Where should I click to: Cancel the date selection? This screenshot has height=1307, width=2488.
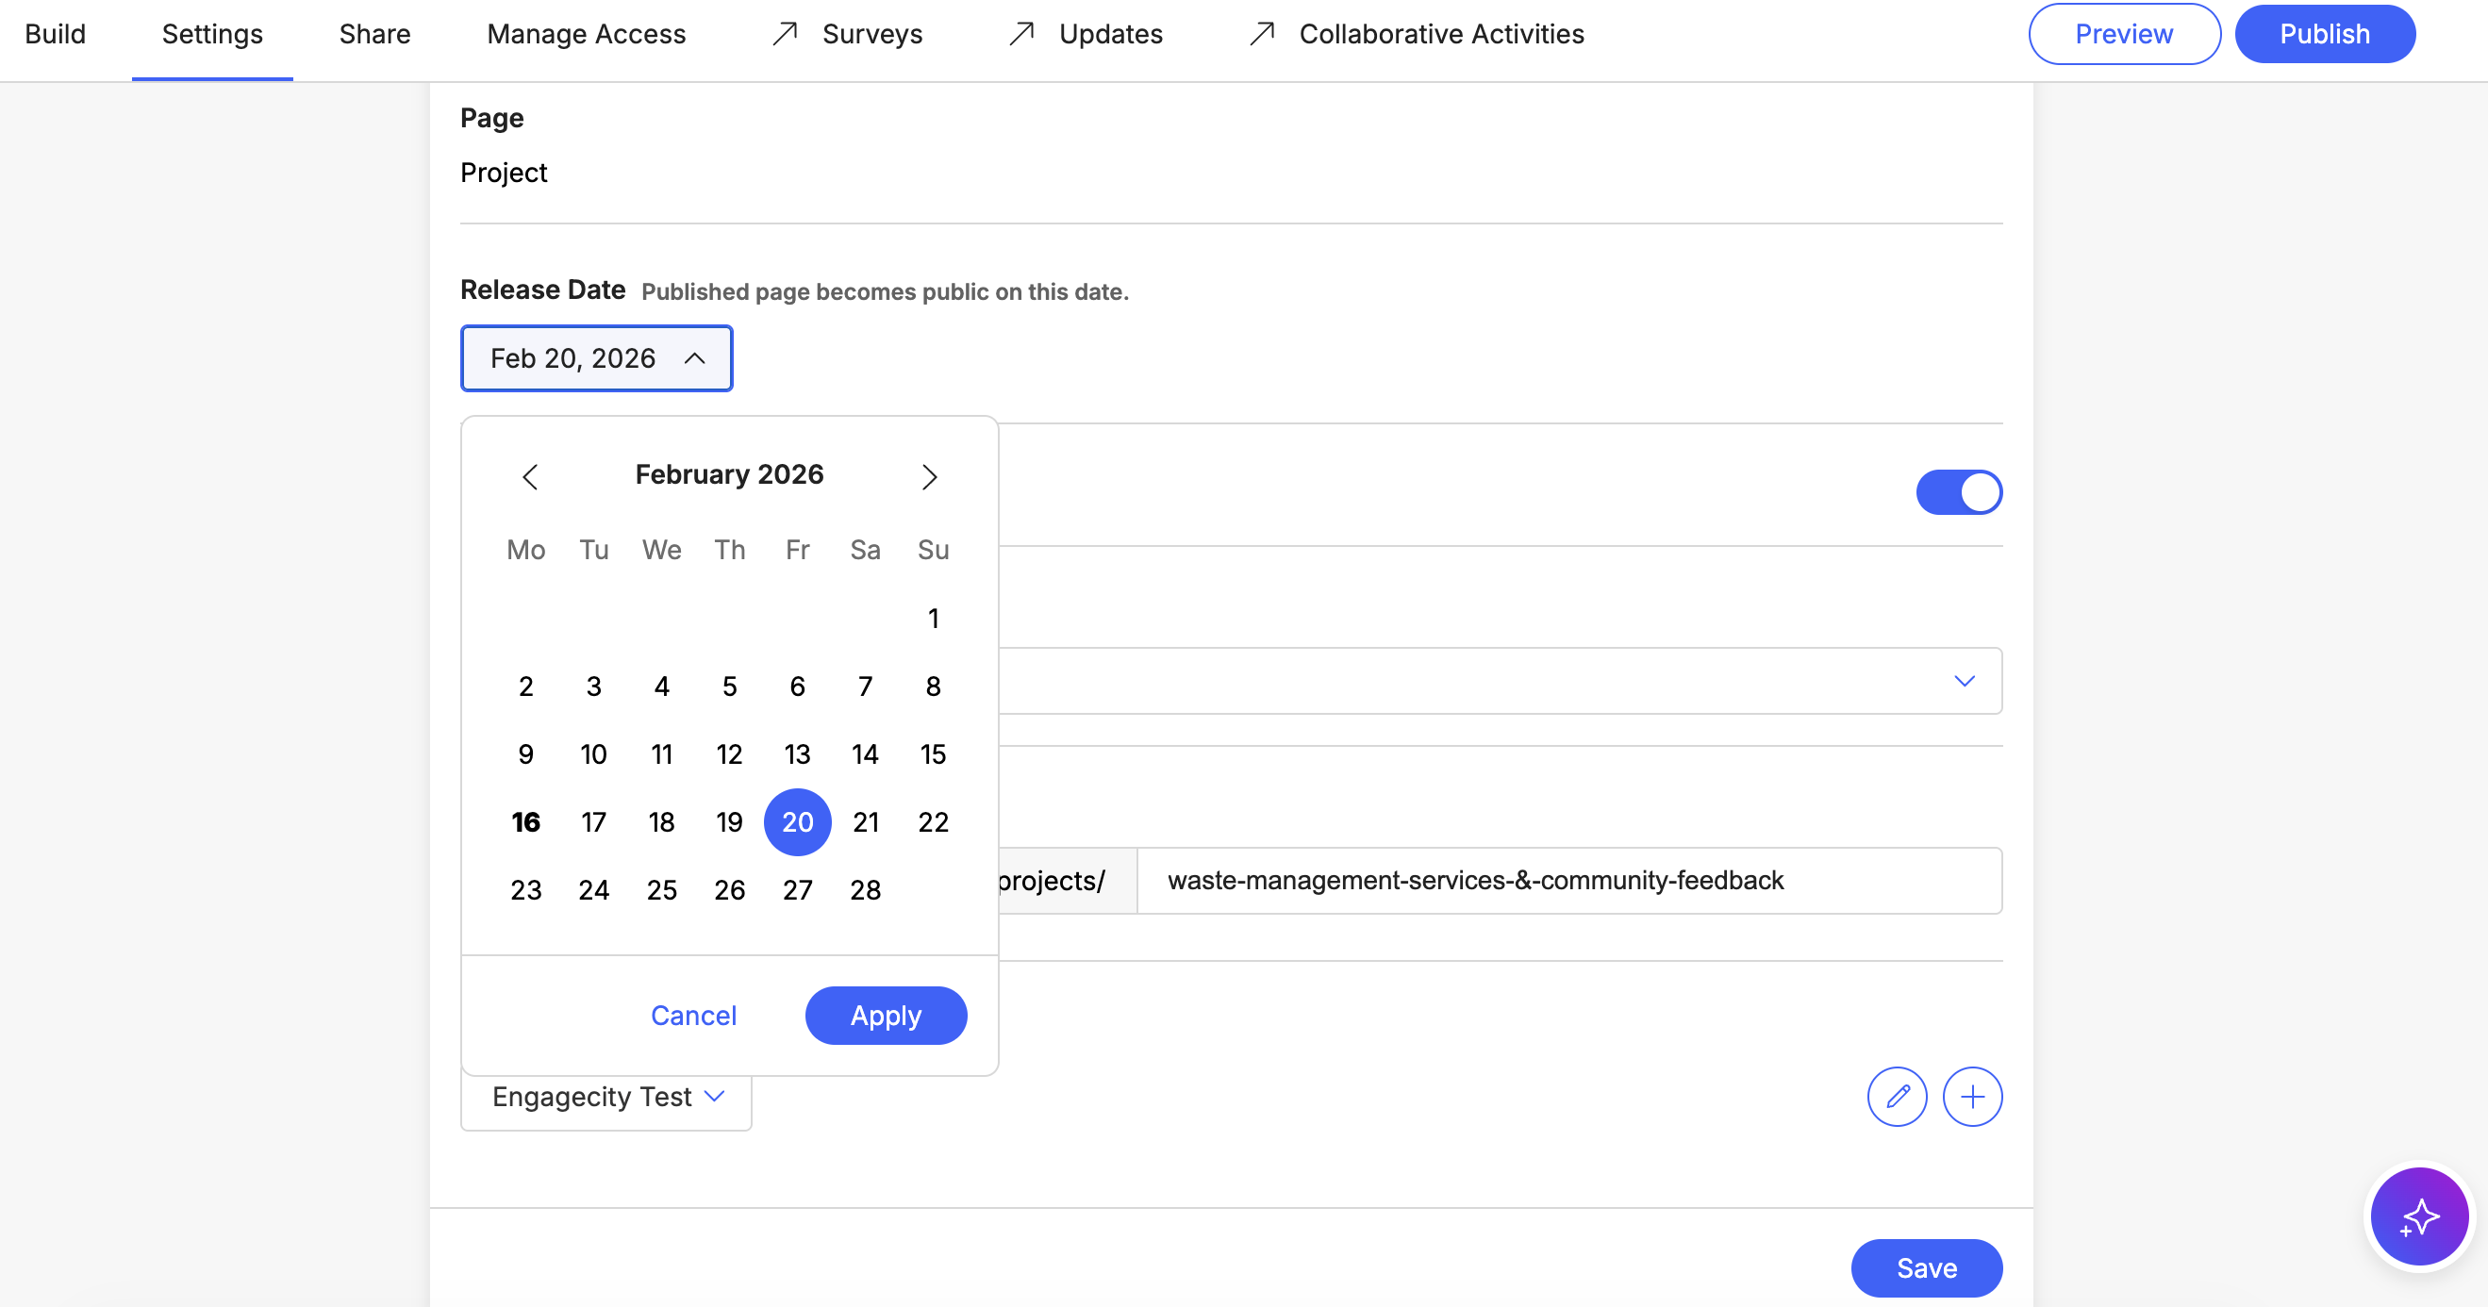pyautogui.click(x=693, y=1016)
